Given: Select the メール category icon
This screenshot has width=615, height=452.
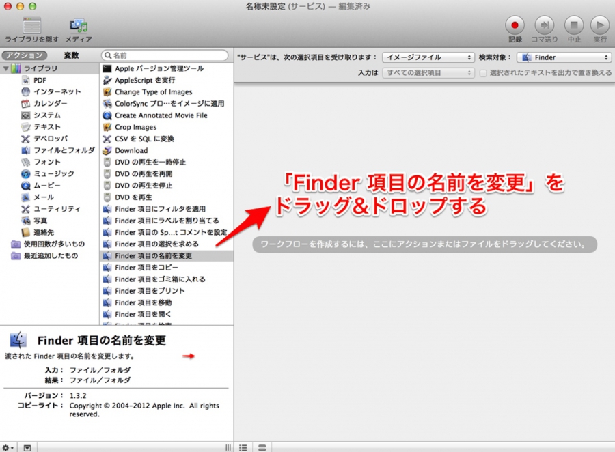Looking at the screenshot, I should coord(25,197).
